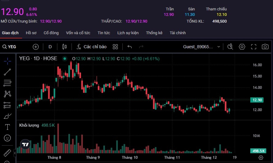Collapse the left drawing toolbar panel
The width and height of the screenshot is (273, 163).
tap(15, 153)
